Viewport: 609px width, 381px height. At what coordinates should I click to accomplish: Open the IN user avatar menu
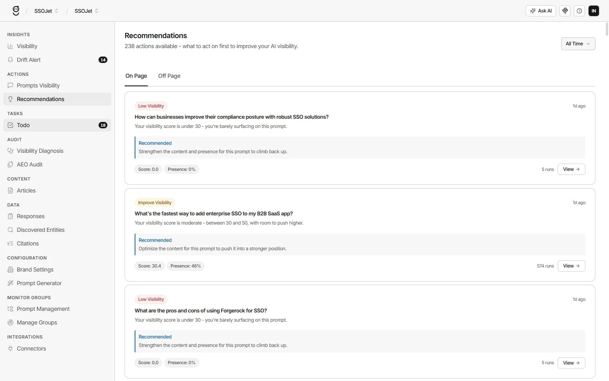594,11
